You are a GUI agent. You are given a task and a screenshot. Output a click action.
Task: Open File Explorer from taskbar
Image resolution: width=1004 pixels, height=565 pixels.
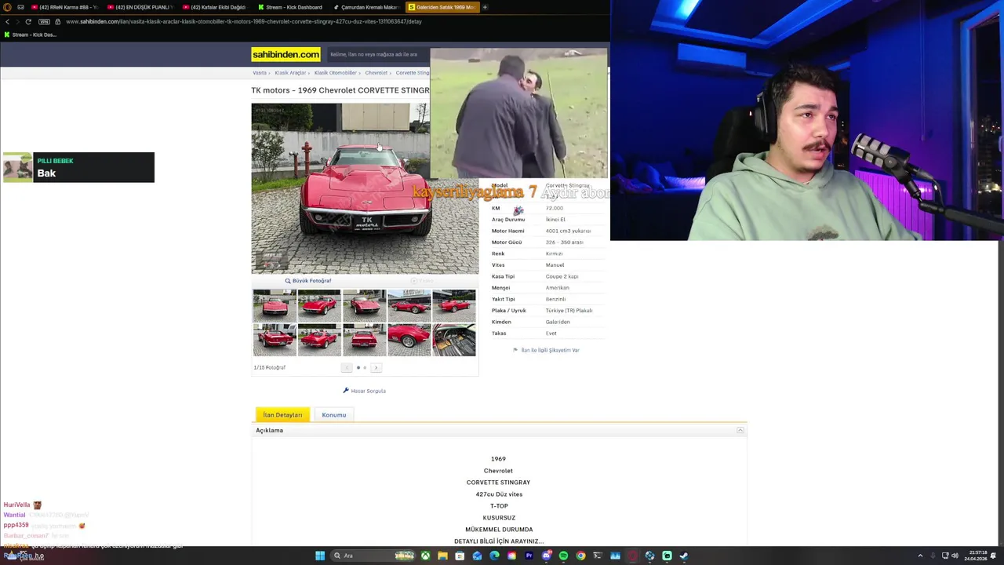pos(442,556)
